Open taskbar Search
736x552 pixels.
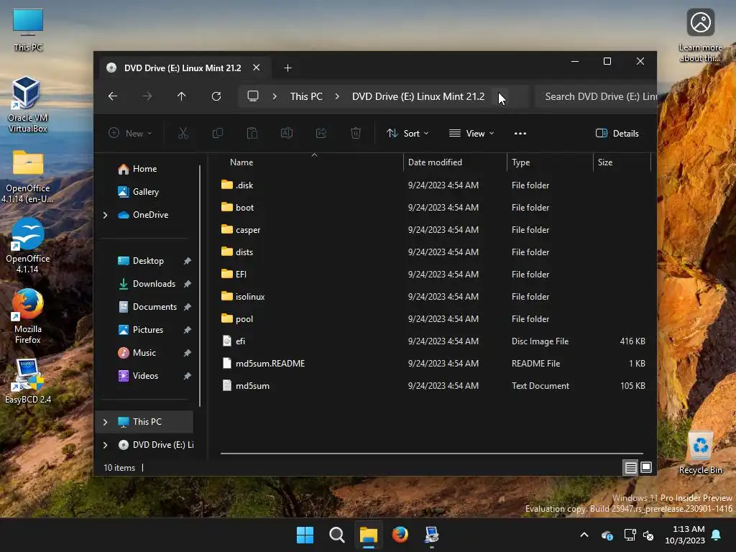coord(337,535)
